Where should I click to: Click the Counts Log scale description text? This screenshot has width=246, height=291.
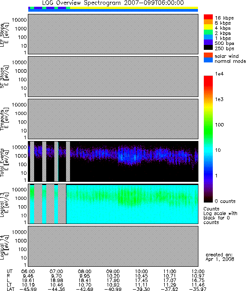220,216
